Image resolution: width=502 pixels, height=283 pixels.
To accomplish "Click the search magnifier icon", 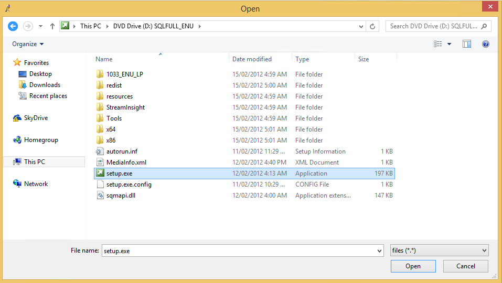I will click(x=484, y=26).
